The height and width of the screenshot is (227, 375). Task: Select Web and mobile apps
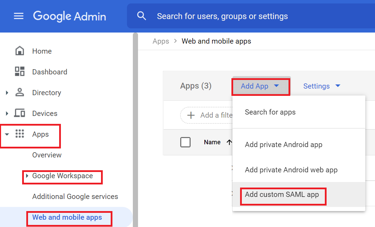(x=67, y=217)
